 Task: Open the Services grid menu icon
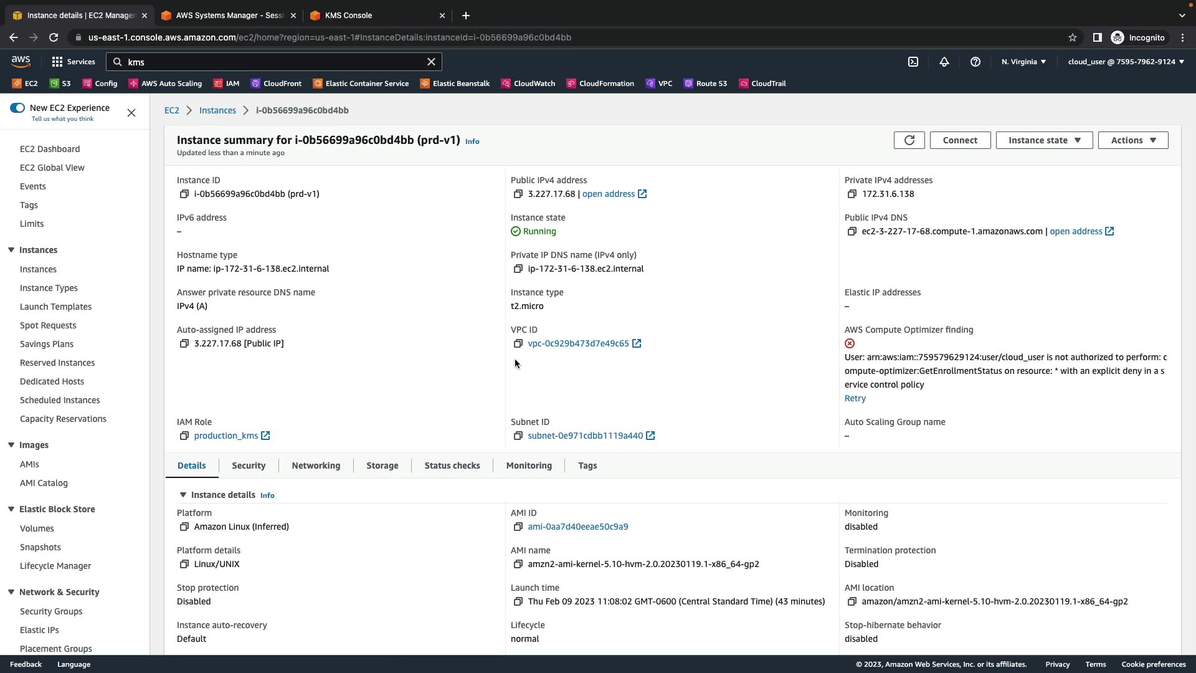click(57, 62)
